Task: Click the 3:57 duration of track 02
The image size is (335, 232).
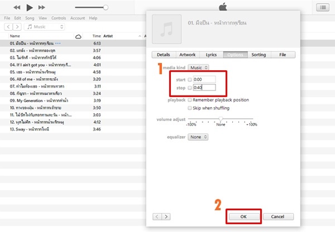Action: tap(97, 51)
